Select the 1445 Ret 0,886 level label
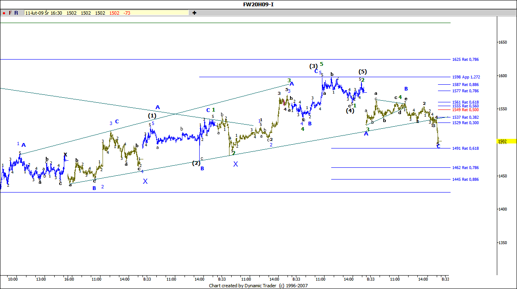517x289 pixels. pos(465,180)
